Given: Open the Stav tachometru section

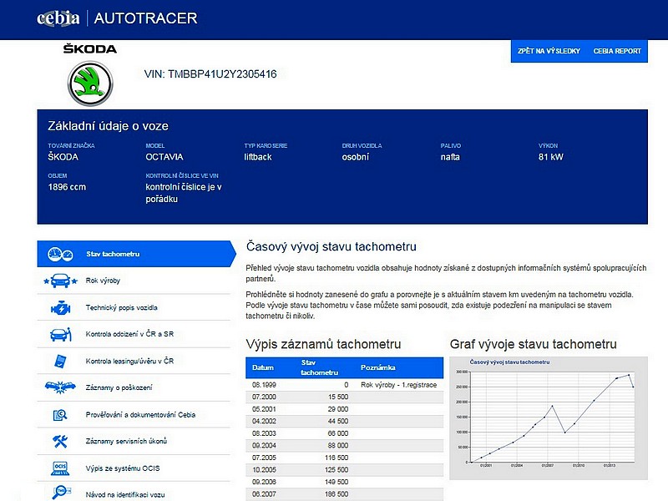Looking at the screenshot, I should 136,254.
